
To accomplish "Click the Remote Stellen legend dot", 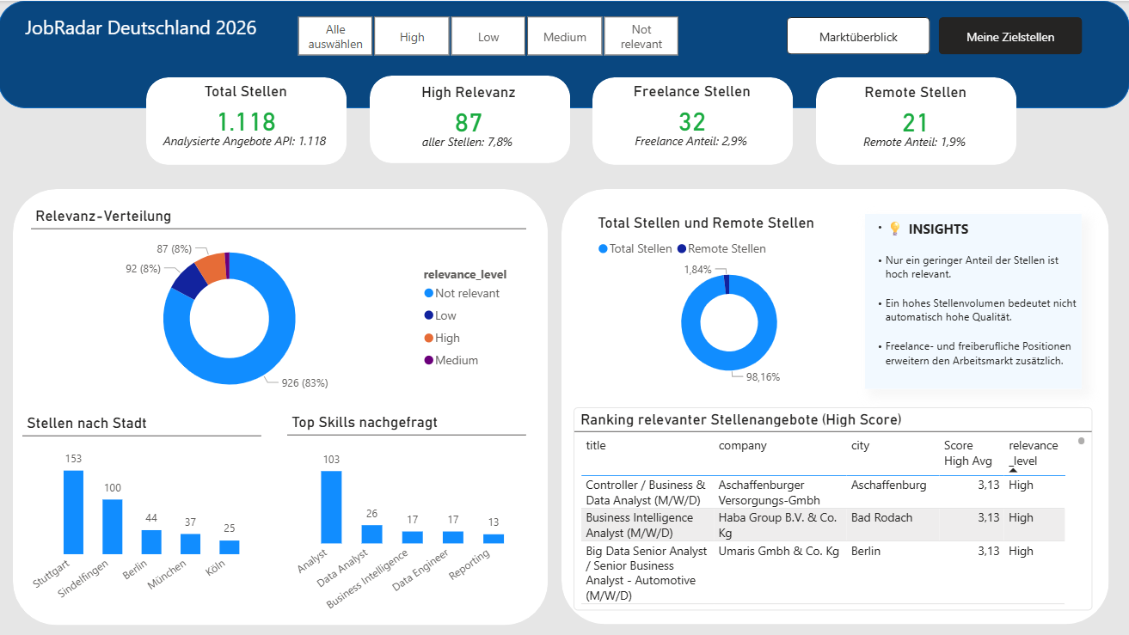I will pos(682,249).
